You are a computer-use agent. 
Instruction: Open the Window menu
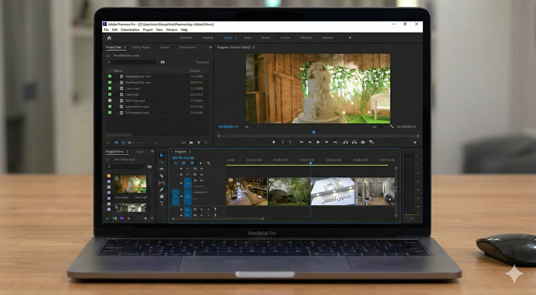coord(171,30)
